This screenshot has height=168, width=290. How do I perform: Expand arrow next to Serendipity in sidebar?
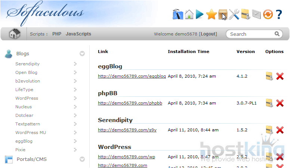75,64
